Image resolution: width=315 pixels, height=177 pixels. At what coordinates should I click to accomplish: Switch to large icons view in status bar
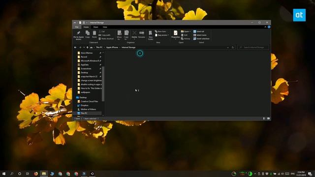[268, 118]
